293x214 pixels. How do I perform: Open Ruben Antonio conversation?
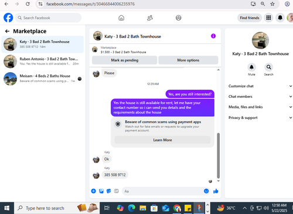click(x=43, y=62)
